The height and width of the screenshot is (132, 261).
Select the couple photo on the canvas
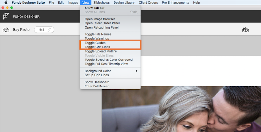(x=181, y=109)
